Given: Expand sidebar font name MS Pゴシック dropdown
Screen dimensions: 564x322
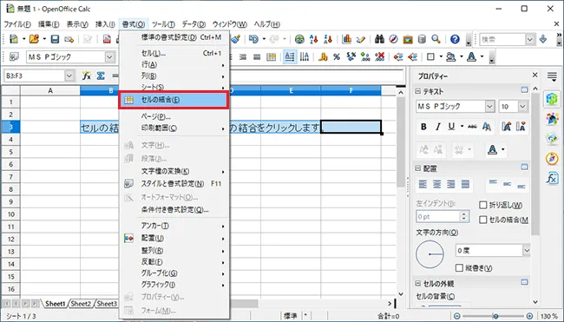Looking at the screenshot, I should [x=489, y=107].
